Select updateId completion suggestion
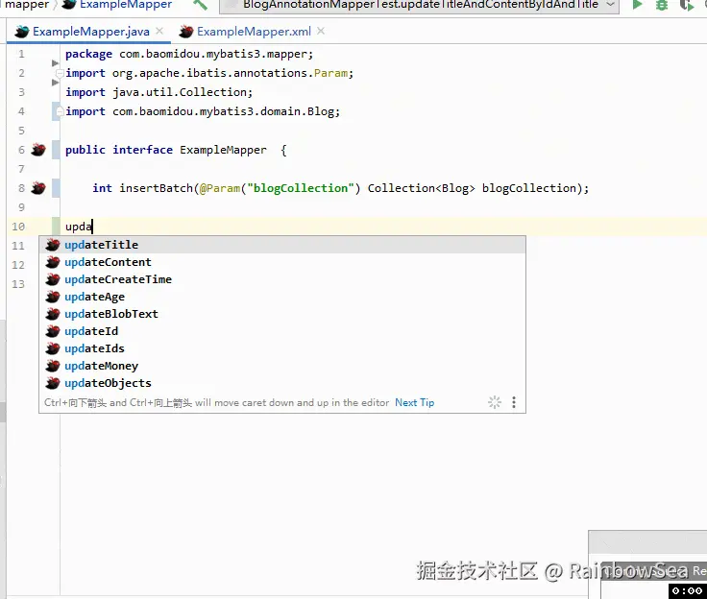Image resolution: width=707 pixels, height=599 pixels. pyautogui.click(x=282, y=331)
